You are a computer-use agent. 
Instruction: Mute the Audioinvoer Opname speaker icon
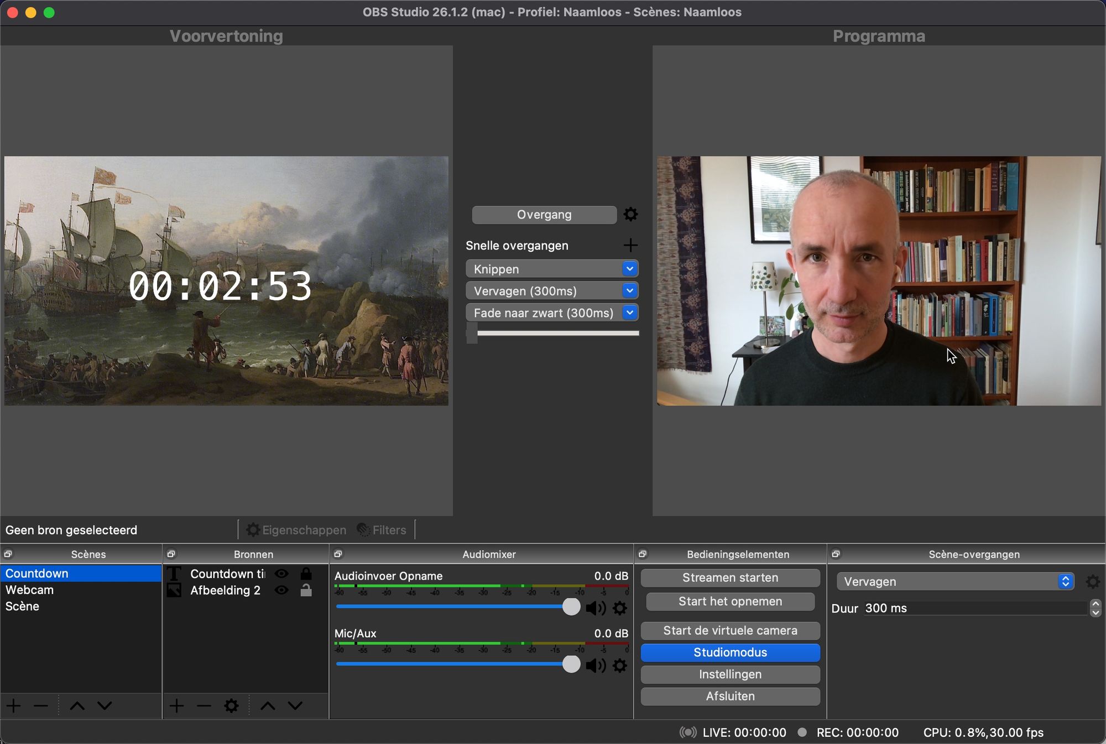tap(595, 608)
